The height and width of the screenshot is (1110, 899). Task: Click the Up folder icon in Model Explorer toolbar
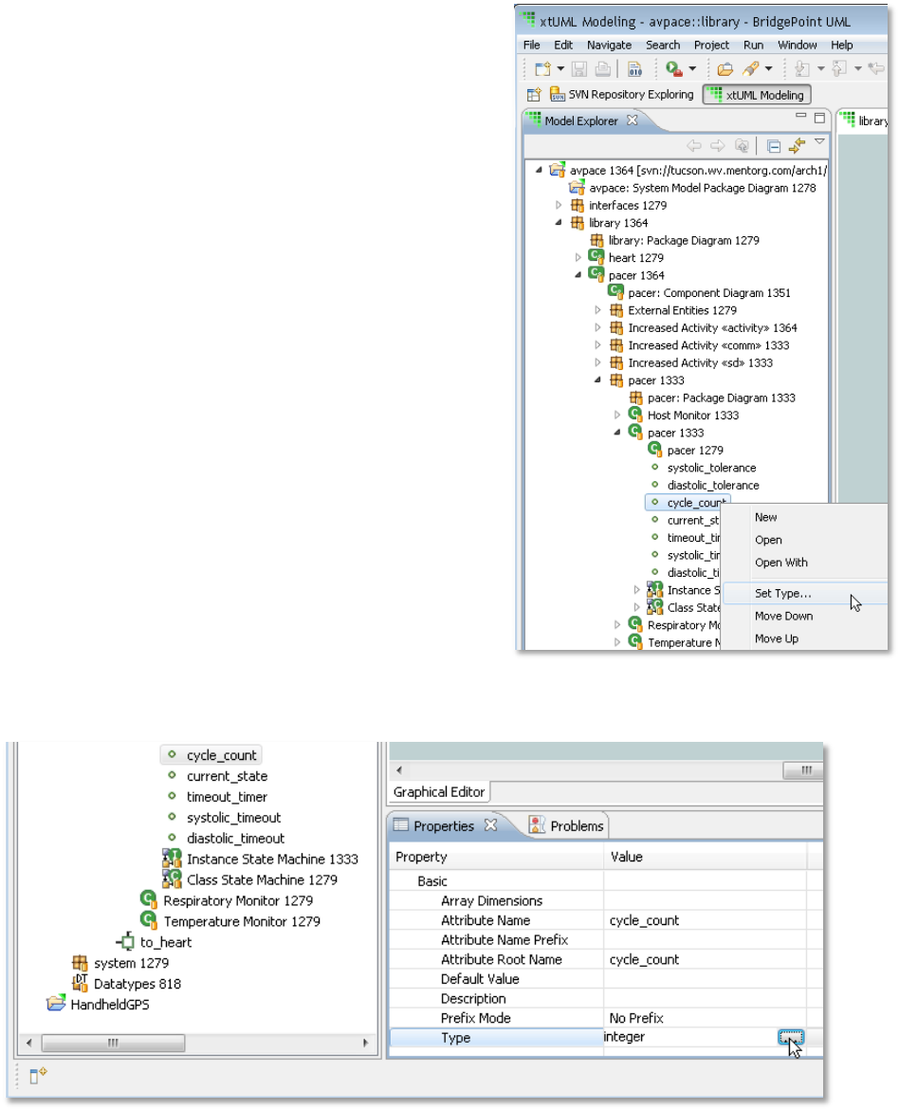click(742, 146)
